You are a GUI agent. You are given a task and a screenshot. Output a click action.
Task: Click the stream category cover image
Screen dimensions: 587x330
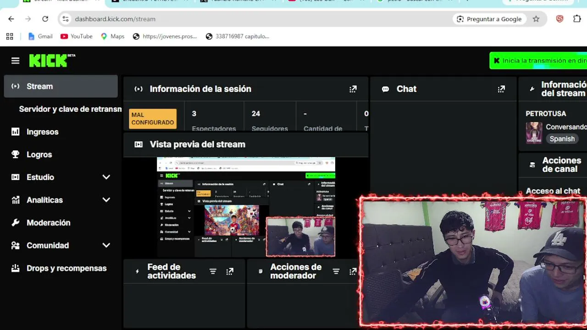[x=534, y=133]
